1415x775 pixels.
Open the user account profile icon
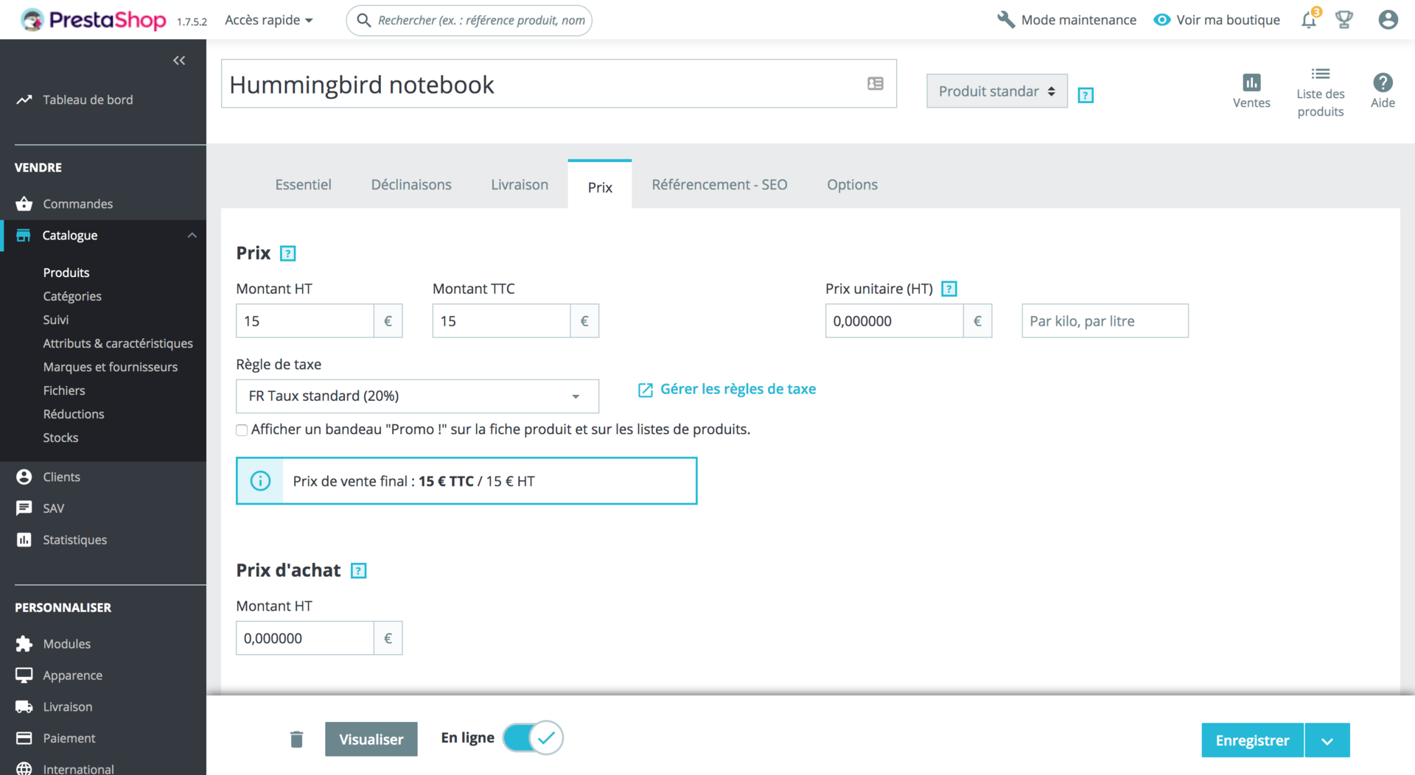(1388, 20)
